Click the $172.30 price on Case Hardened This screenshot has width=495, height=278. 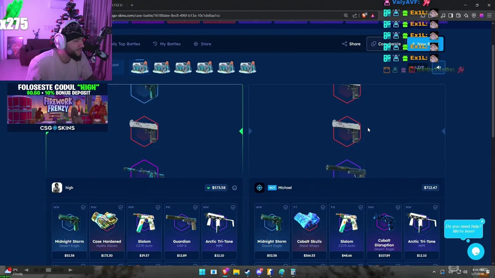(x=107, y=256)
